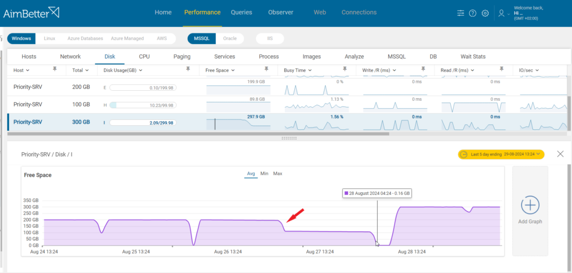Show Max values on Free Space graph
The height and width of the screenshot is (273, 572).
(x=278, y=174)
